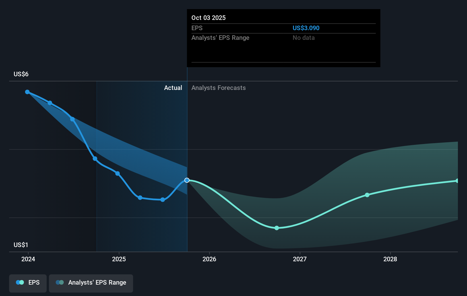Screen dimensions: 467x296
Task: Switch to the Actual section
Action: [173, 88]
